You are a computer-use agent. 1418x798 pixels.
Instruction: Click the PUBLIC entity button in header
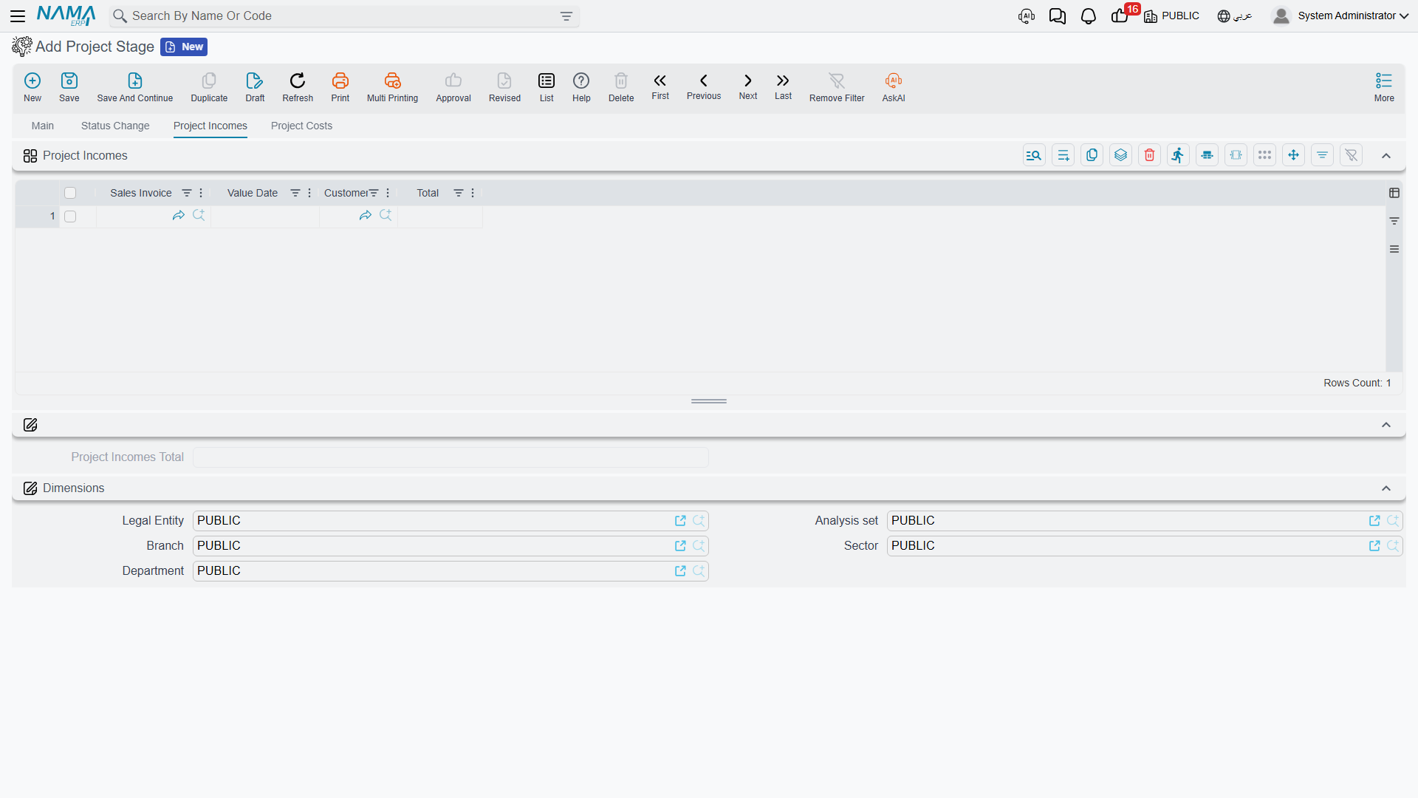tap(1171, 16)
